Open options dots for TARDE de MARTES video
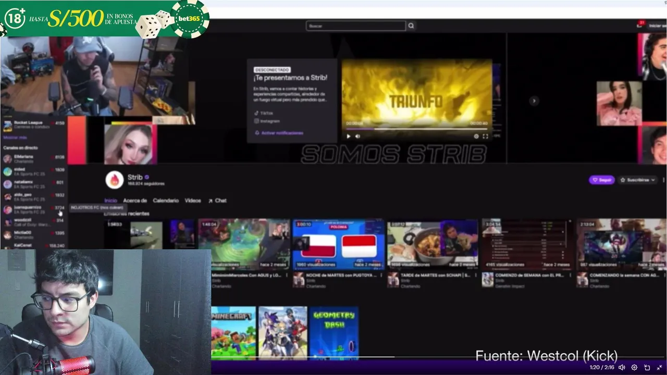The image size is (667, 375). coord(476,276)
